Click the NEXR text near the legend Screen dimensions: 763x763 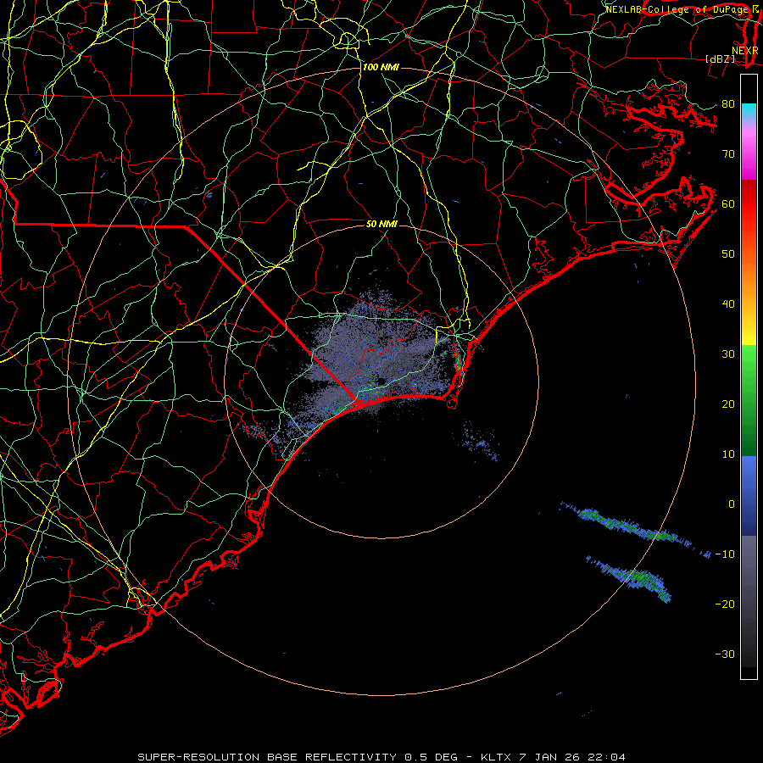pos(745,50)
